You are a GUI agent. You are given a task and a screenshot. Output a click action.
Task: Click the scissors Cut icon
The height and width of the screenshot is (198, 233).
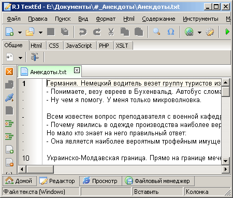pos(111,32)
